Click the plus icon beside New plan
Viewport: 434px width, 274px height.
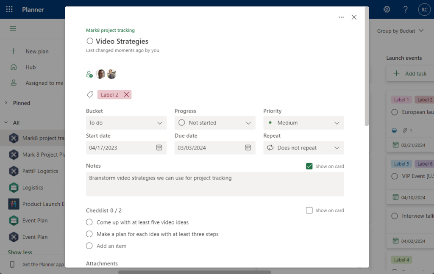coord(13,51)
